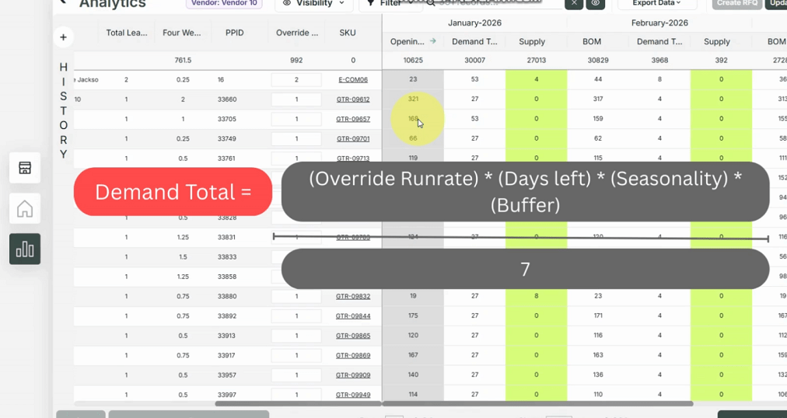
Task: Click the Override input for GTR-09657
Action: click(296, 119)
